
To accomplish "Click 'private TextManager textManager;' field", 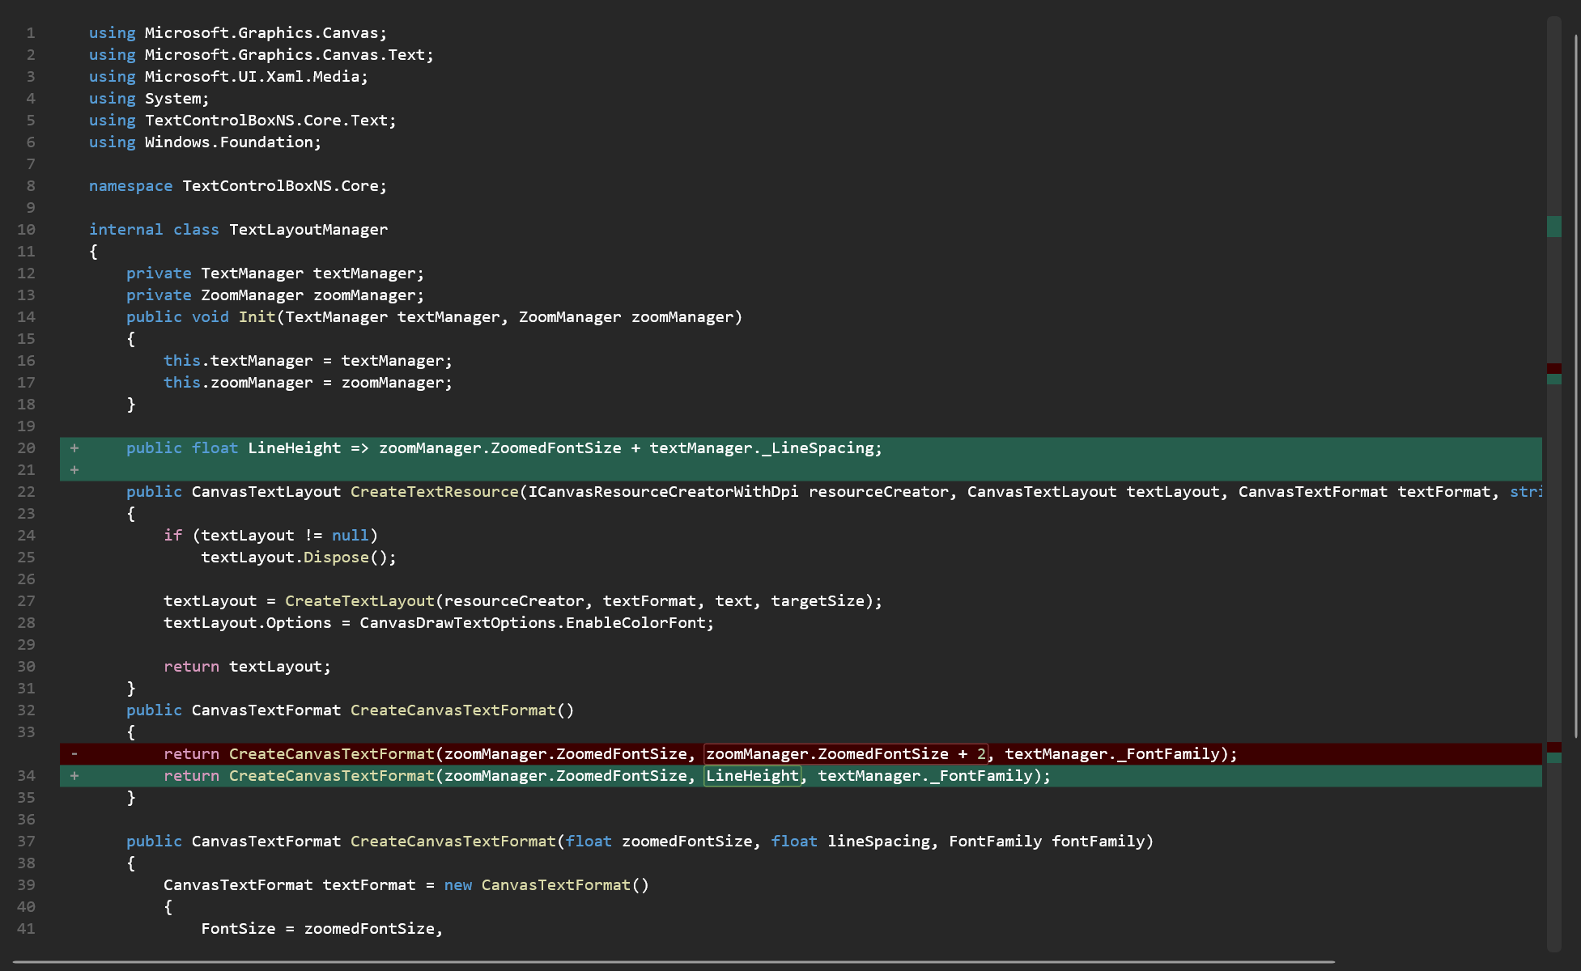I will [275, 273].
